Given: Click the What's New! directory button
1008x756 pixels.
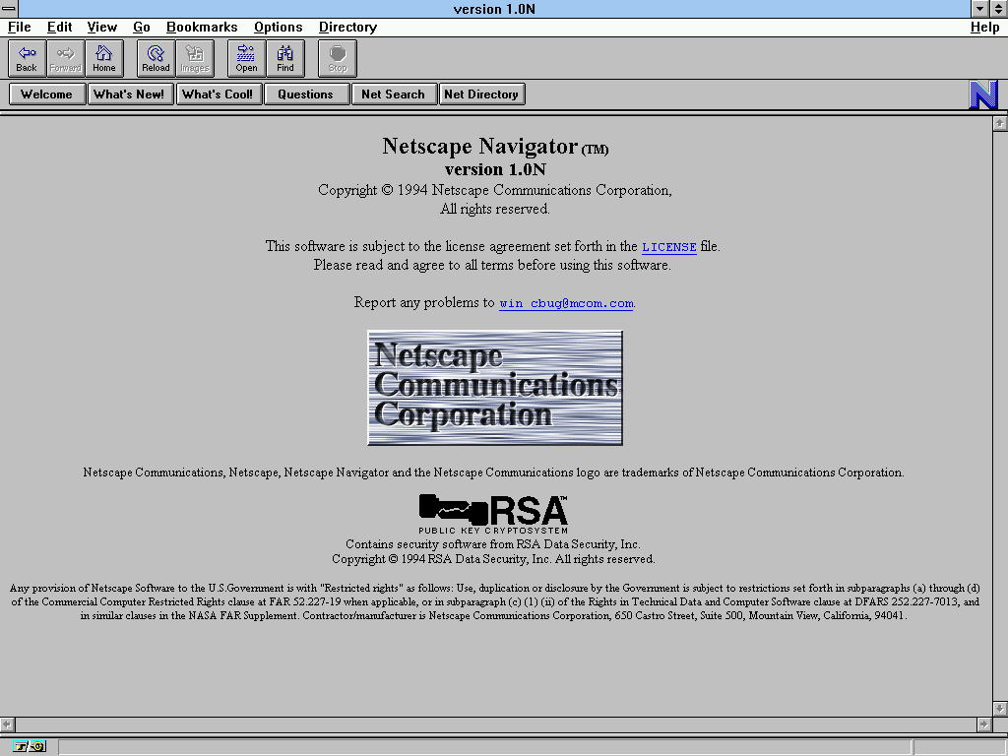Looking at the screenshot, I should coord(129,94).
